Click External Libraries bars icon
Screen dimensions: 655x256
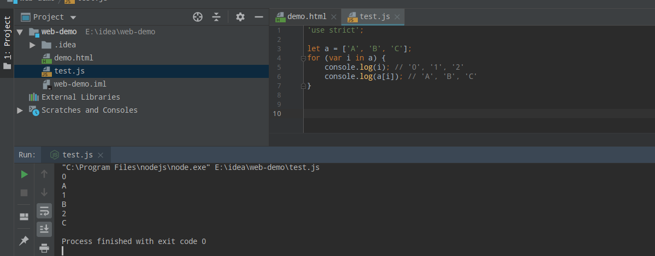tap(34, 97)
